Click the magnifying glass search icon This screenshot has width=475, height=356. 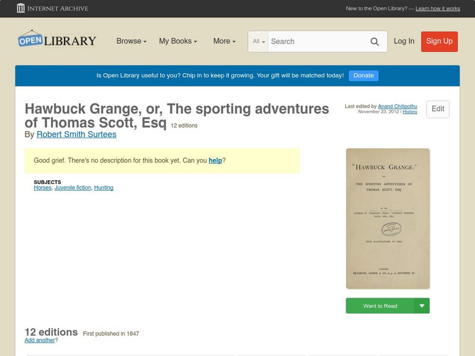[375, 42]
